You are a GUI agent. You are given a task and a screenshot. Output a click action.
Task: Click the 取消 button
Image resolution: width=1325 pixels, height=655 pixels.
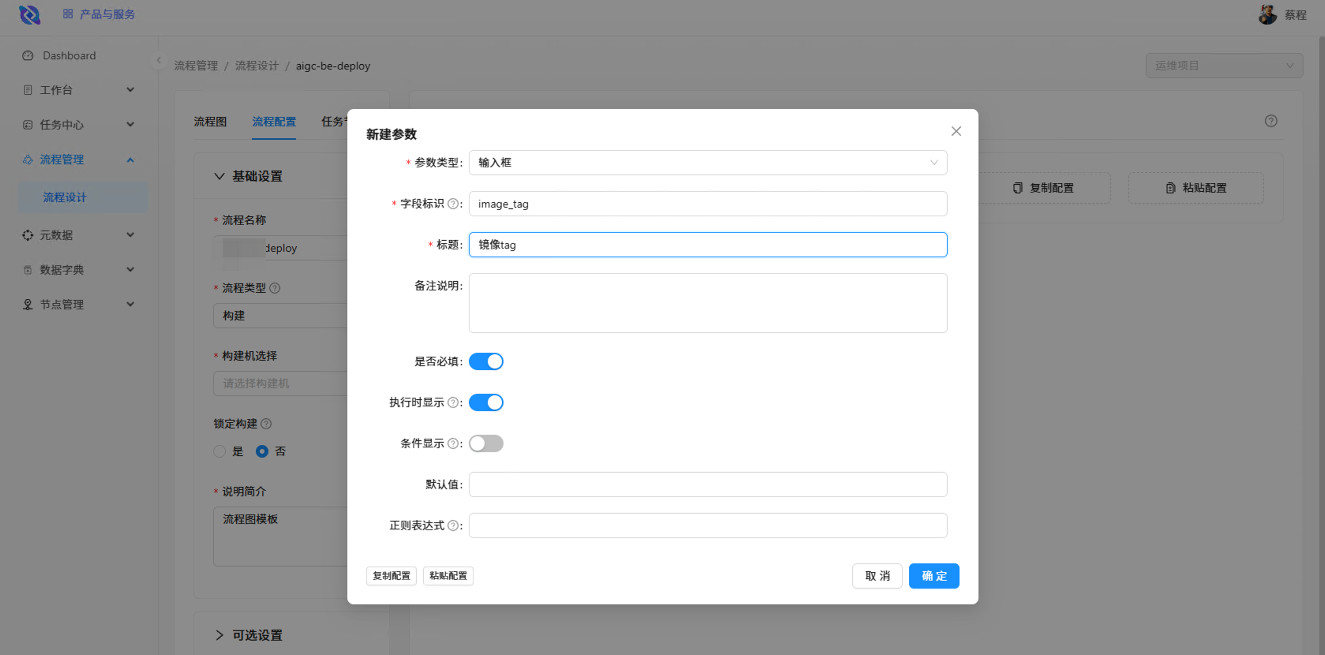click(x=877, y=576)
